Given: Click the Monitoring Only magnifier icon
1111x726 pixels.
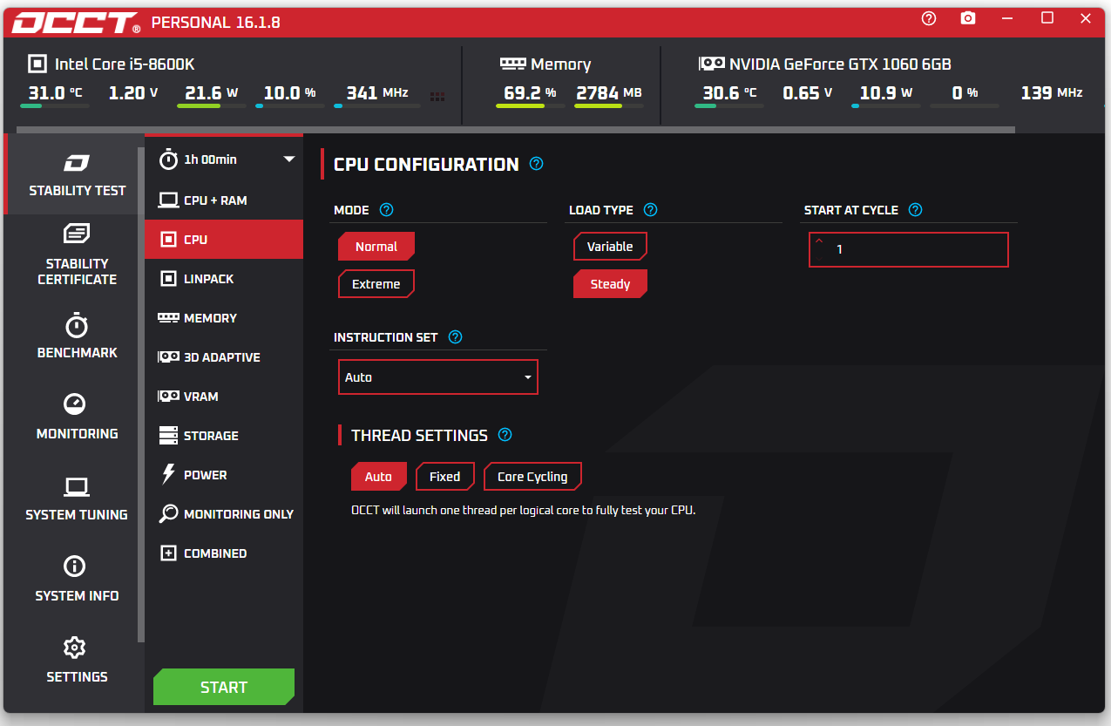Looking at the screenshot, I should point(168,514).
